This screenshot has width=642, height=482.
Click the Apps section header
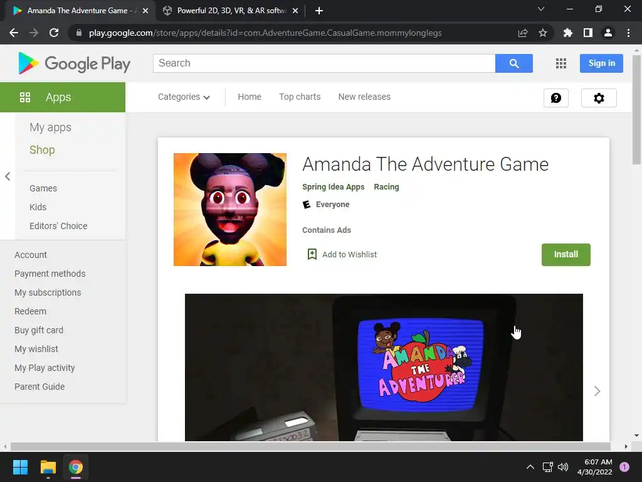(63, 97)
